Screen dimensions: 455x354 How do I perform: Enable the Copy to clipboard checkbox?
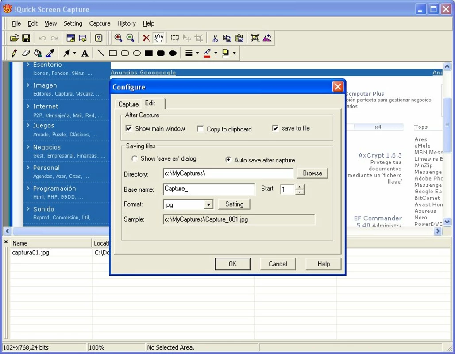(x=200, y=129)
